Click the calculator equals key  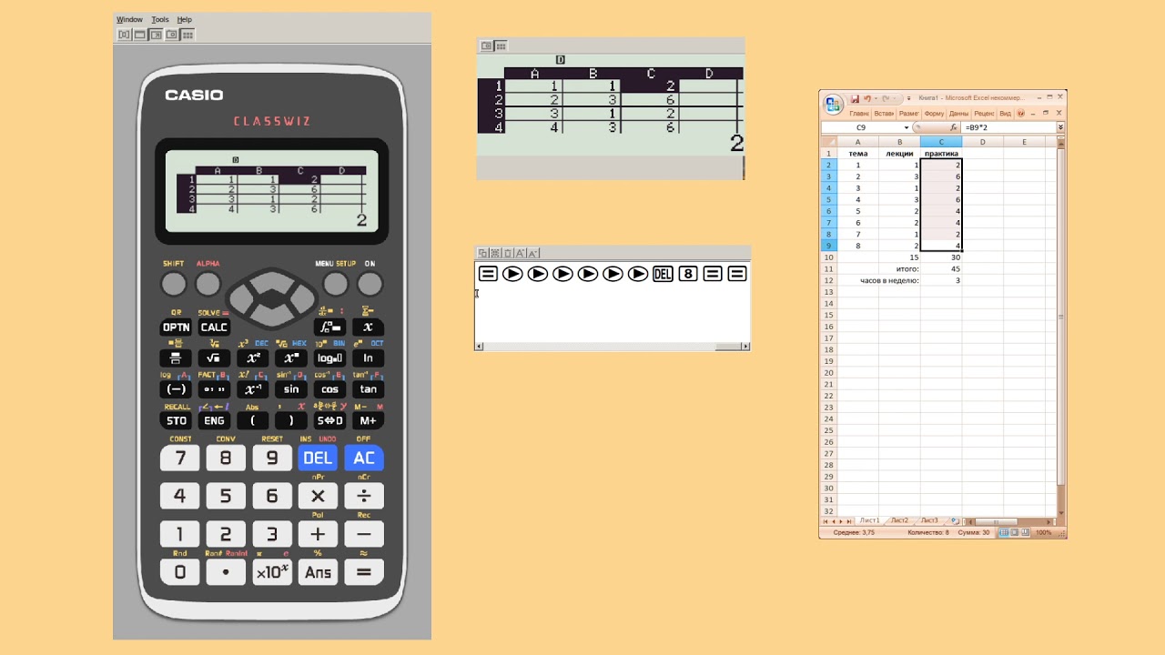(x=364, y=572)
